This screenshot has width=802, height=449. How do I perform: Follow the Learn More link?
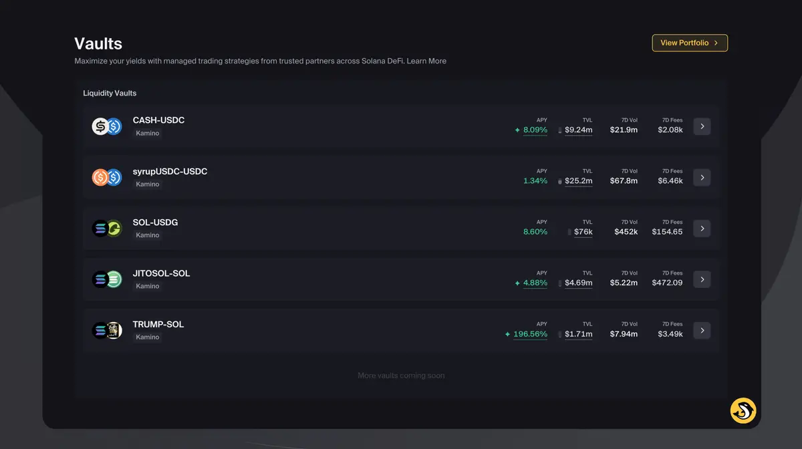[426, 61]
